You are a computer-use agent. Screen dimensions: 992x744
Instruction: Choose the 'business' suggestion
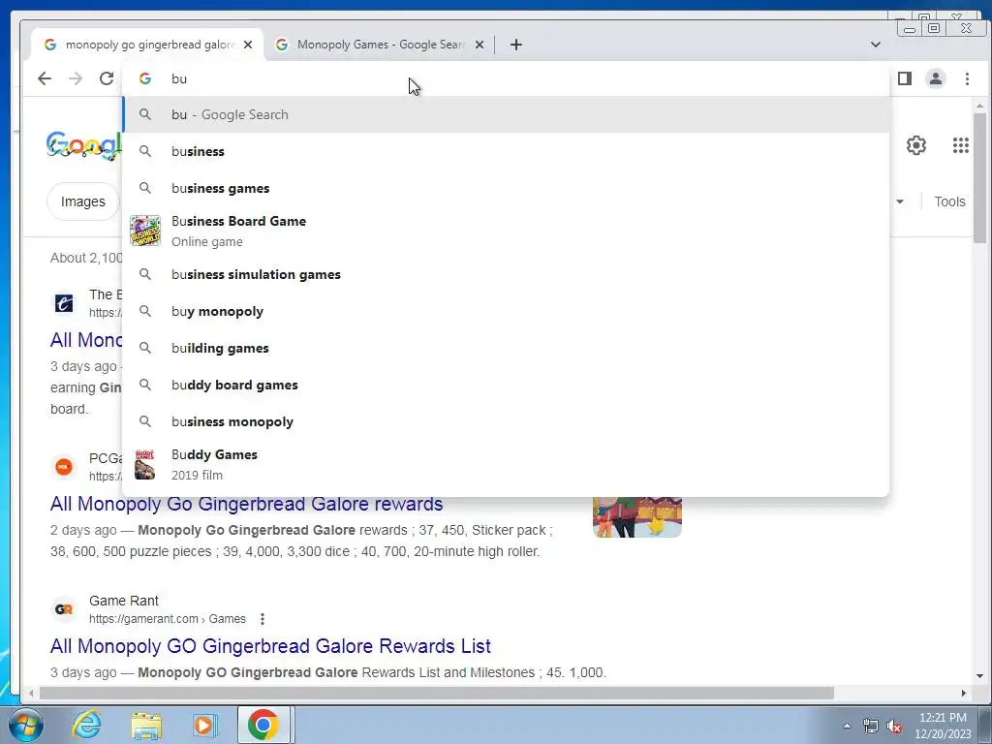(506, 151)
